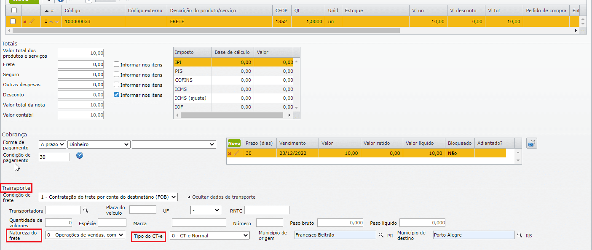Open help icon next to Condição de pagamento
Screen dimensions: 592x250
click(80, 156)
